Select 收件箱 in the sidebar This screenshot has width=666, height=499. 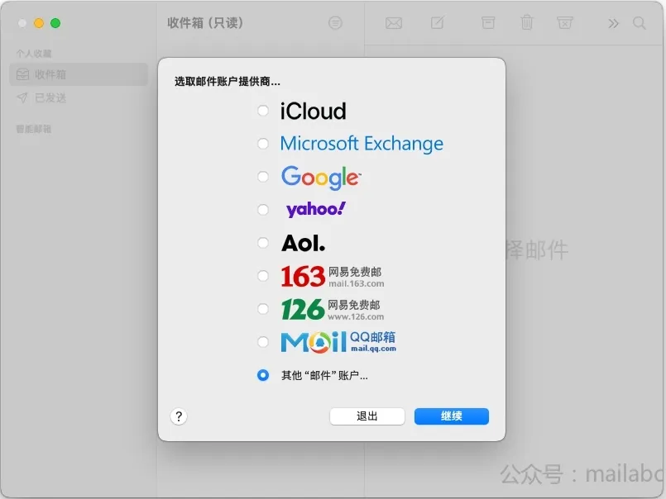coord(79,74)
